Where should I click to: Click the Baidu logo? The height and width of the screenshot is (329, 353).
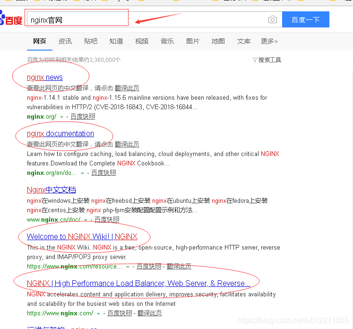(x=11, y=18)
